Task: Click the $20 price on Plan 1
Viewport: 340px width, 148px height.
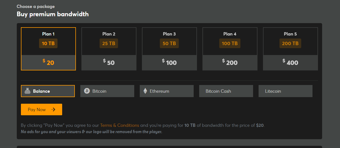Action: coord(48,63)
